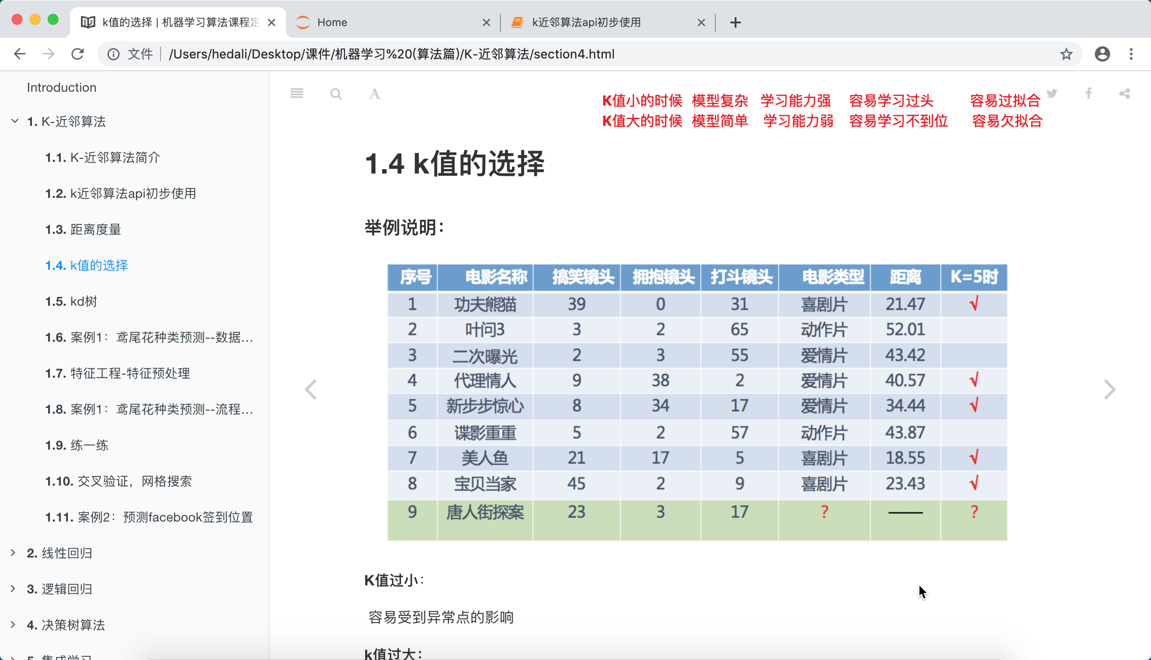Screen dimensions: 1151x660
Task: Click the red 容易过拟合 annotation
Action: point(1005,100)
